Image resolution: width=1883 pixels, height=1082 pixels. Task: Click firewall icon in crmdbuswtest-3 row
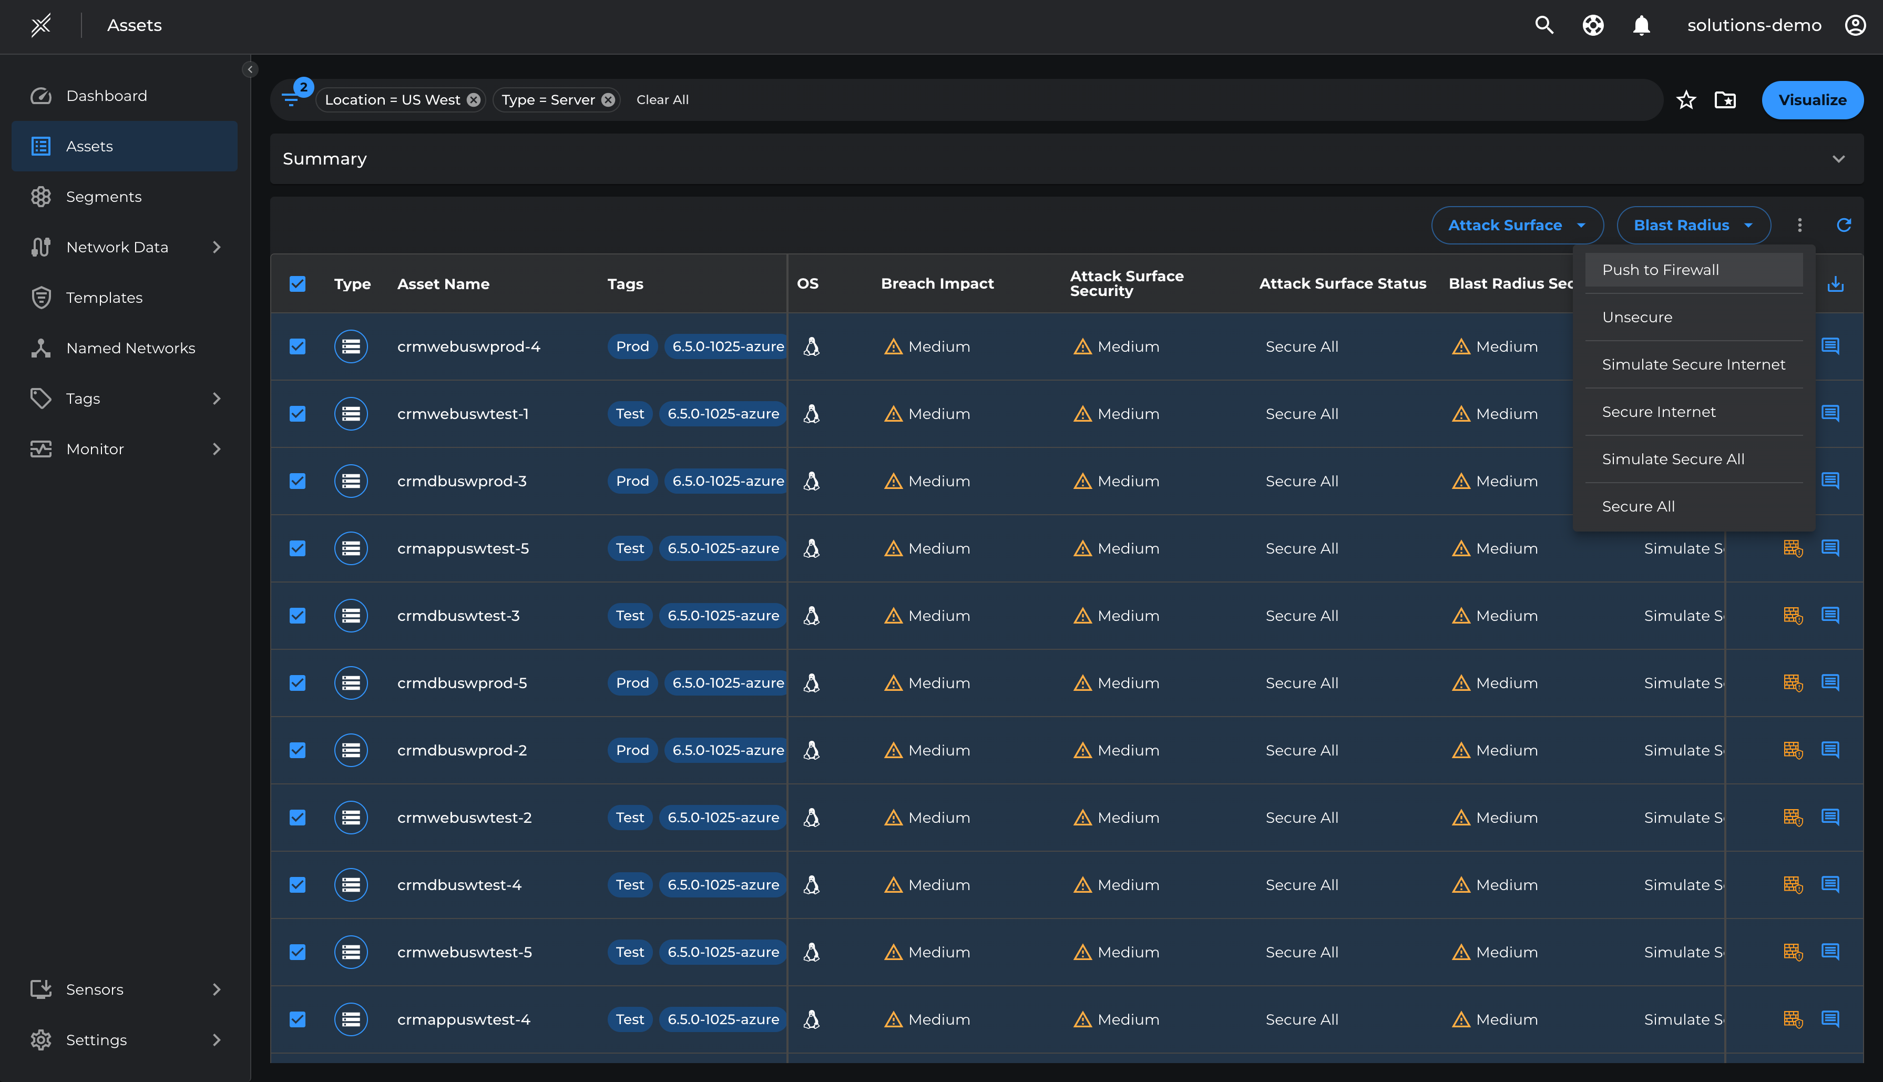1793,616
